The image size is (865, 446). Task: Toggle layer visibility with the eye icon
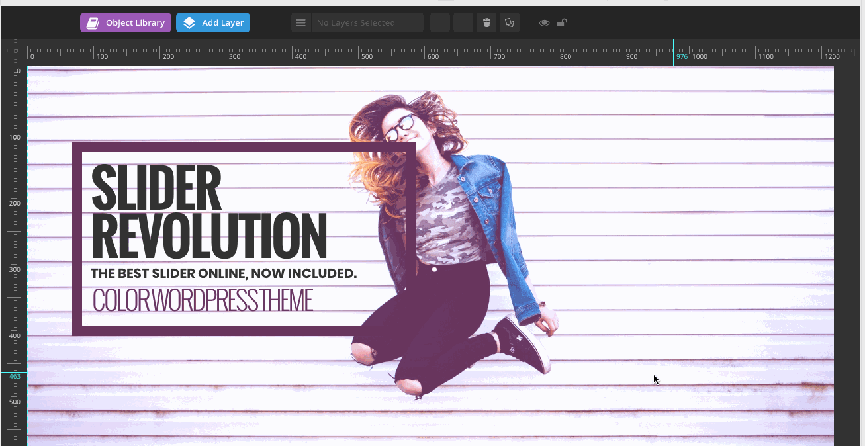pos(544,23)
